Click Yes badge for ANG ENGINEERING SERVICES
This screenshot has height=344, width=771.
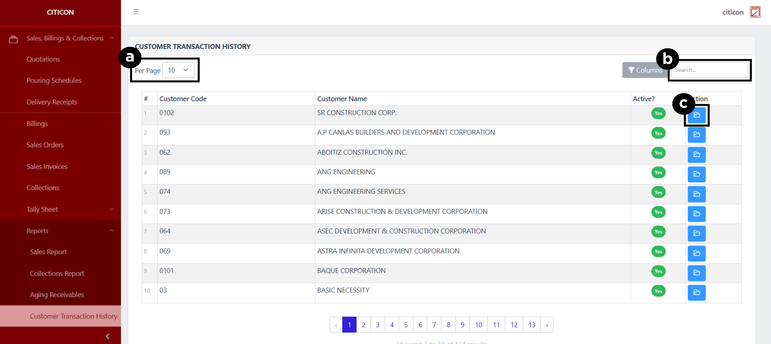pyautogui.click(x=659, y=193)
